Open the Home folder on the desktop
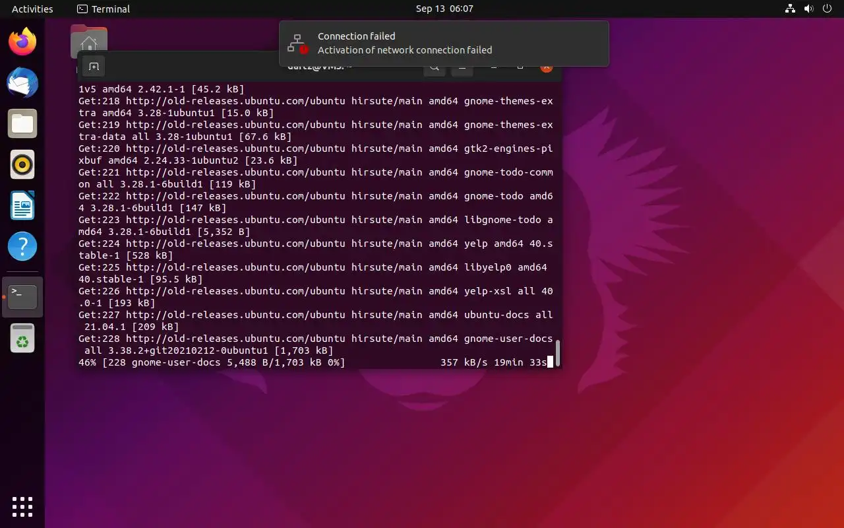The width and height of the screenshot is (844, 528). [89, 42]
